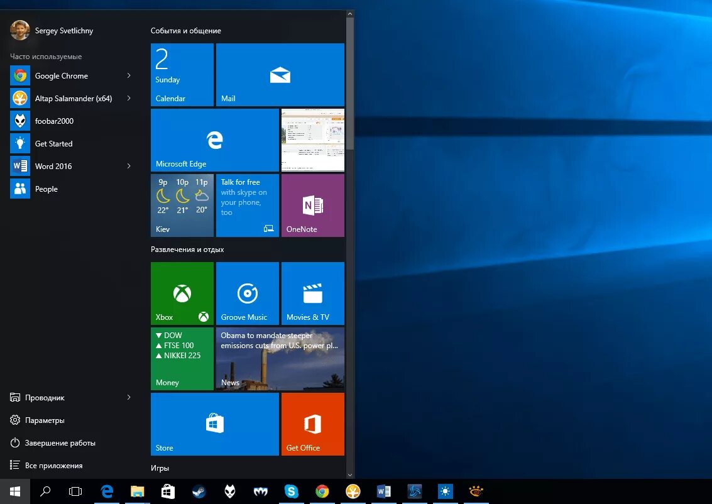Click the Windows Start button
The image size is (712, 504).
(x=15, y=491)
